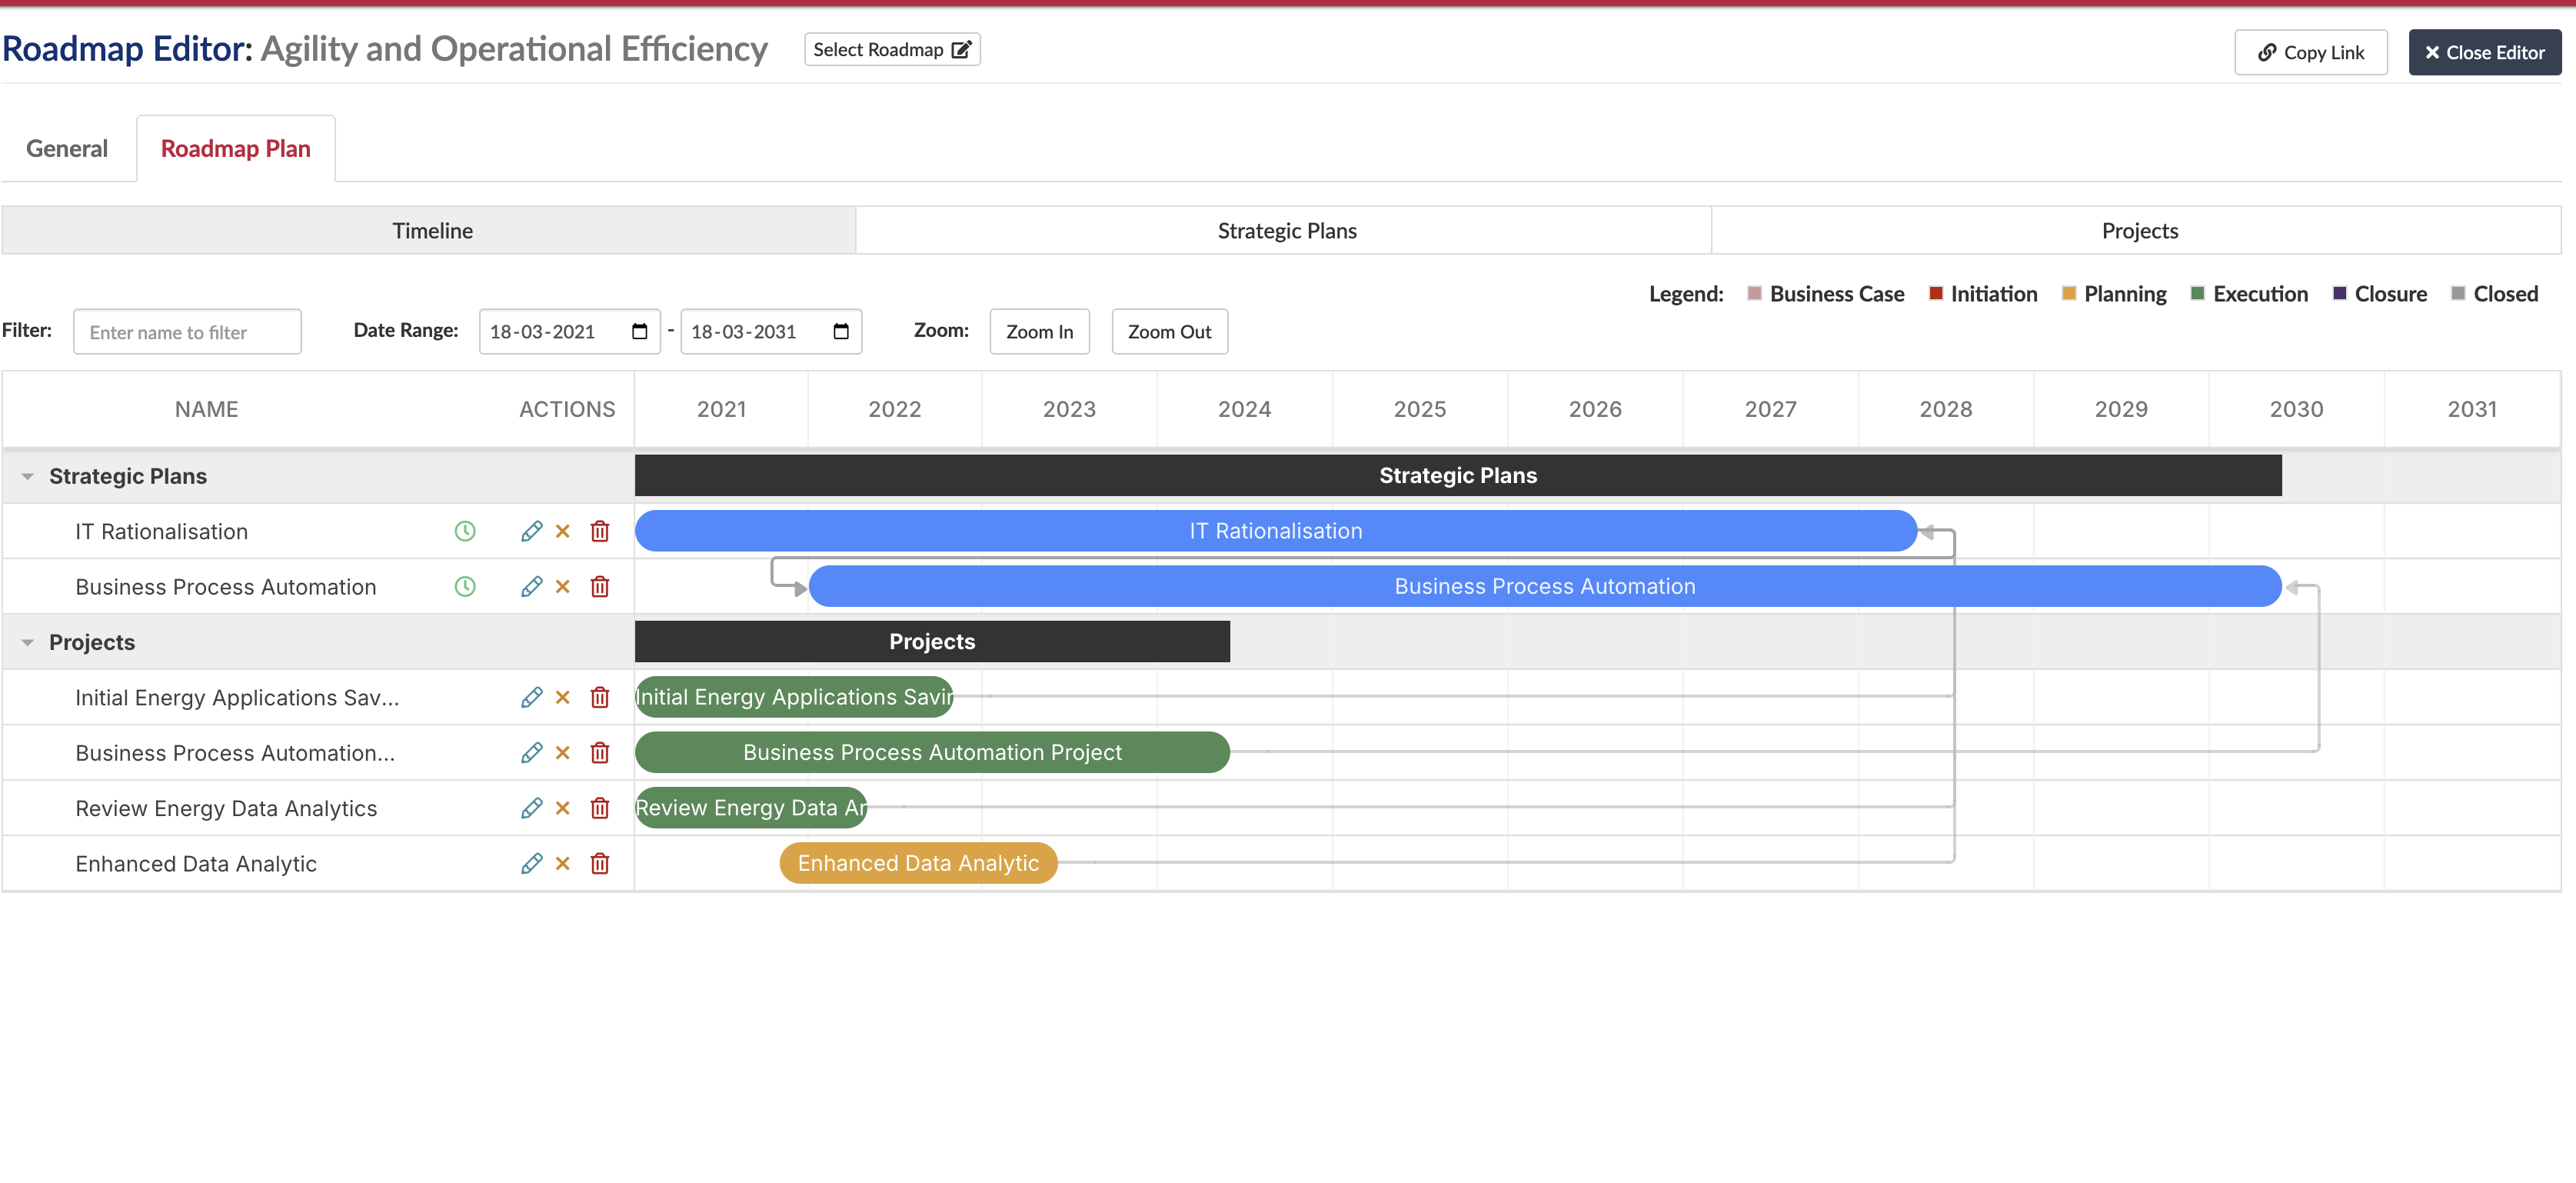
Task: Copy the roadmap link
Action: [x=2310, y=52]
